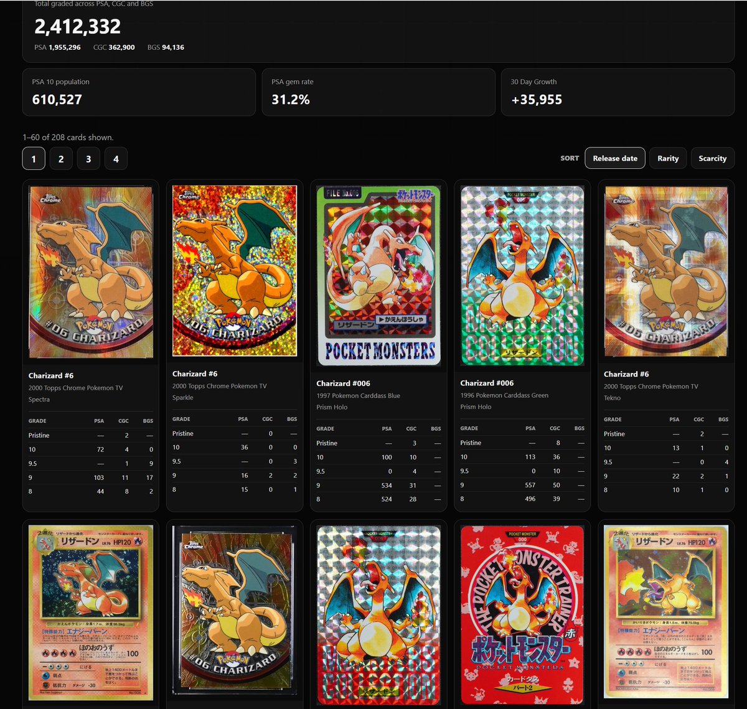Image resolution: width=747 pixels, height=709 pixels.
Task: Open the Topps Chrome Sparkle Charizard image
Action: (x=235, y=271)
